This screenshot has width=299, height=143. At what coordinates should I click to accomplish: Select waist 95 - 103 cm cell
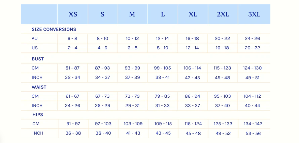[222, 96]
